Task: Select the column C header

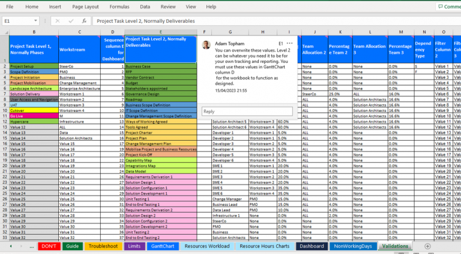Action: [79, 32]
